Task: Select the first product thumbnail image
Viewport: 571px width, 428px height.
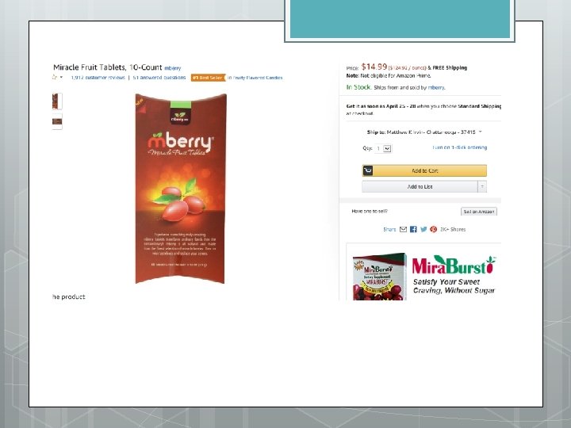Action: pos(57,101)
